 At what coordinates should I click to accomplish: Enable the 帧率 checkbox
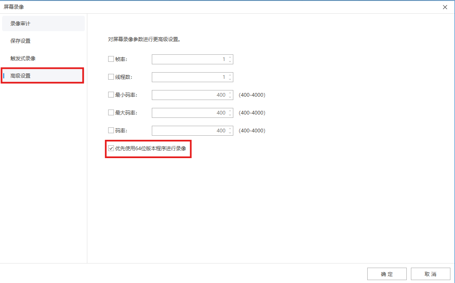(111, 59)
